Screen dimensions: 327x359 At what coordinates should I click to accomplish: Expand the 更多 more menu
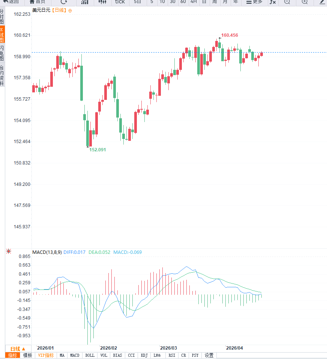[254, 2]
